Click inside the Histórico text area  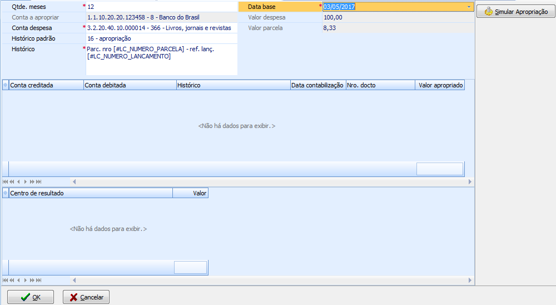[162, 60]
